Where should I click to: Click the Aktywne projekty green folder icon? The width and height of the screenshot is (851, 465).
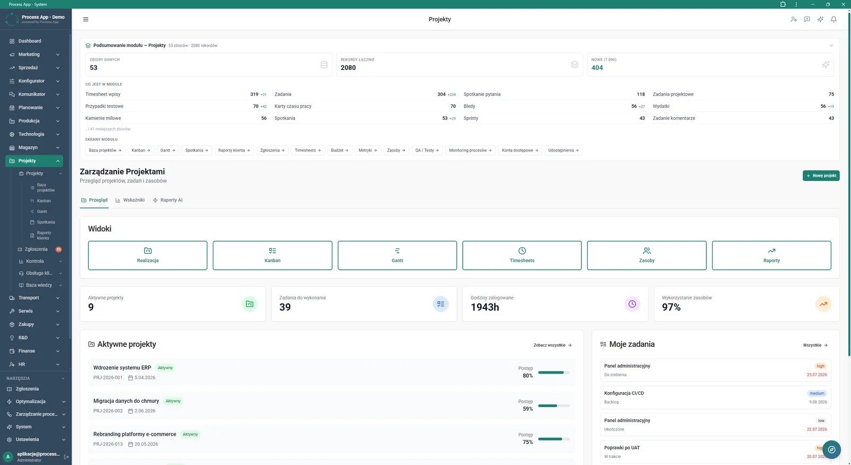point(249,304)
